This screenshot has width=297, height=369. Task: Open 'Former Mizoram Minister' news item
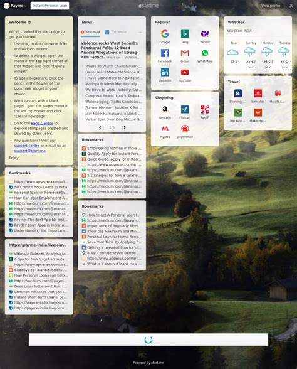coord(114,107)
